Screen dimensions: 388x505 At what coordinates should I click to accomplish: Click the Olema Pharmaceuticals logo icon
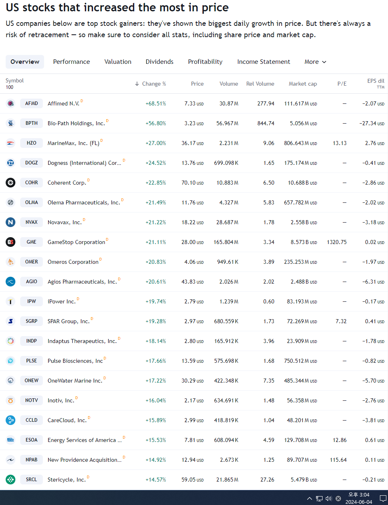(x=11, y=202)
